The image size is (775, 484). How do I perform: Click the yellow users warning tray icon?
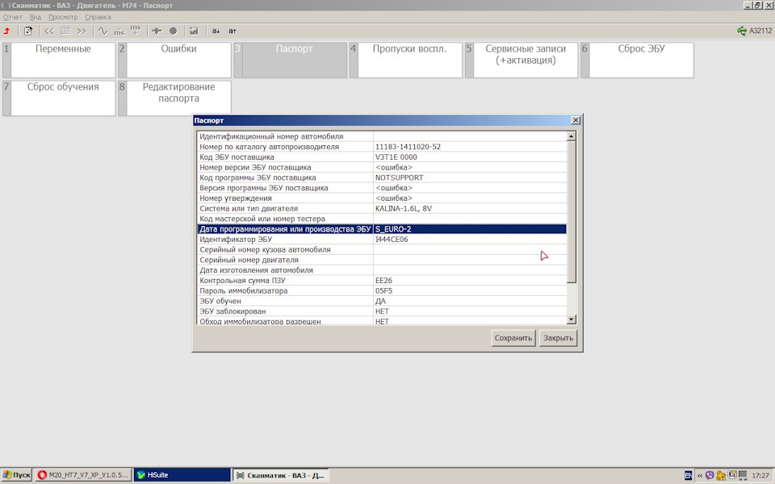(721, 476)
